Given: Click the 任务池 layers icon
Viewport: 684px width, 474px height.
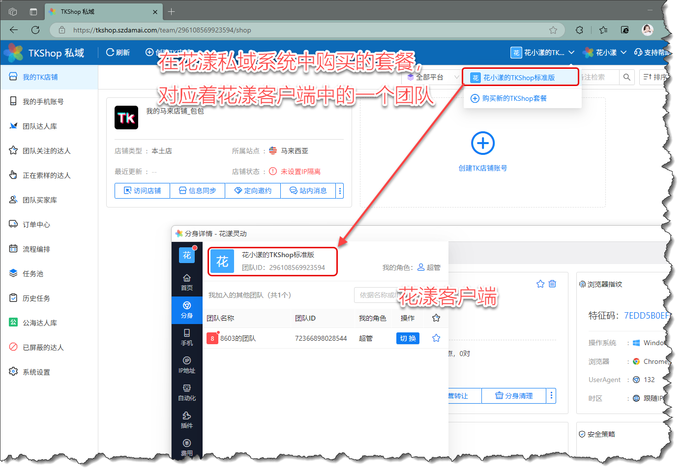Looking at the screenshot, I should point(13,273).
